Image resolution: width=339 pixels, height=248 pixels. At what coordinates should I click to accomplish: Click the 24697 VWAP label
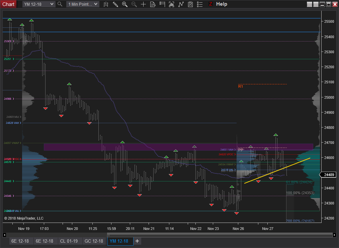tap(12, 143)
